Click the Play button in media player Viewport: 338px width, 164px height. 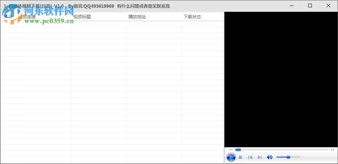(231, 157)
